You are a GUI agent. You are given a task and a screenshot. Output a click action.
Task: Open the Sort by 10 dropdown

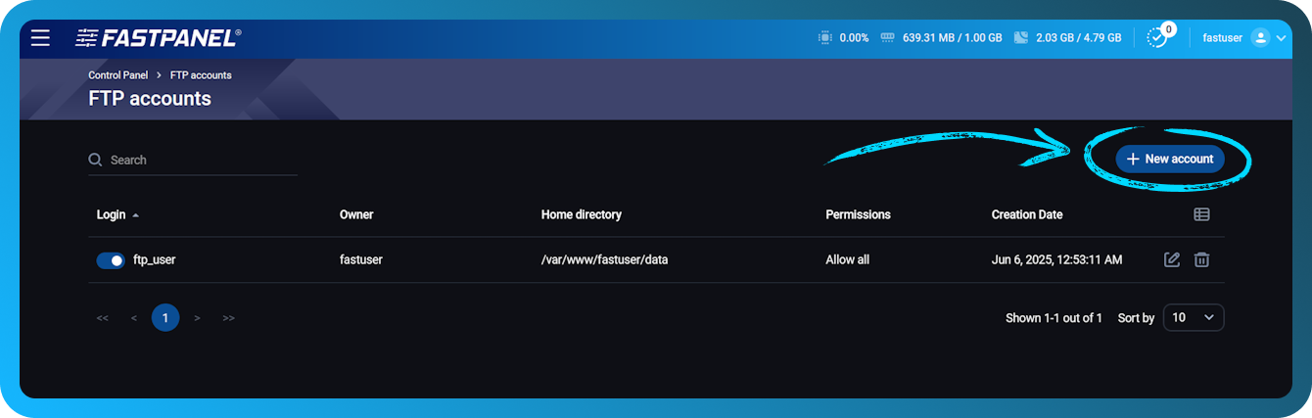pos(1193,317)
